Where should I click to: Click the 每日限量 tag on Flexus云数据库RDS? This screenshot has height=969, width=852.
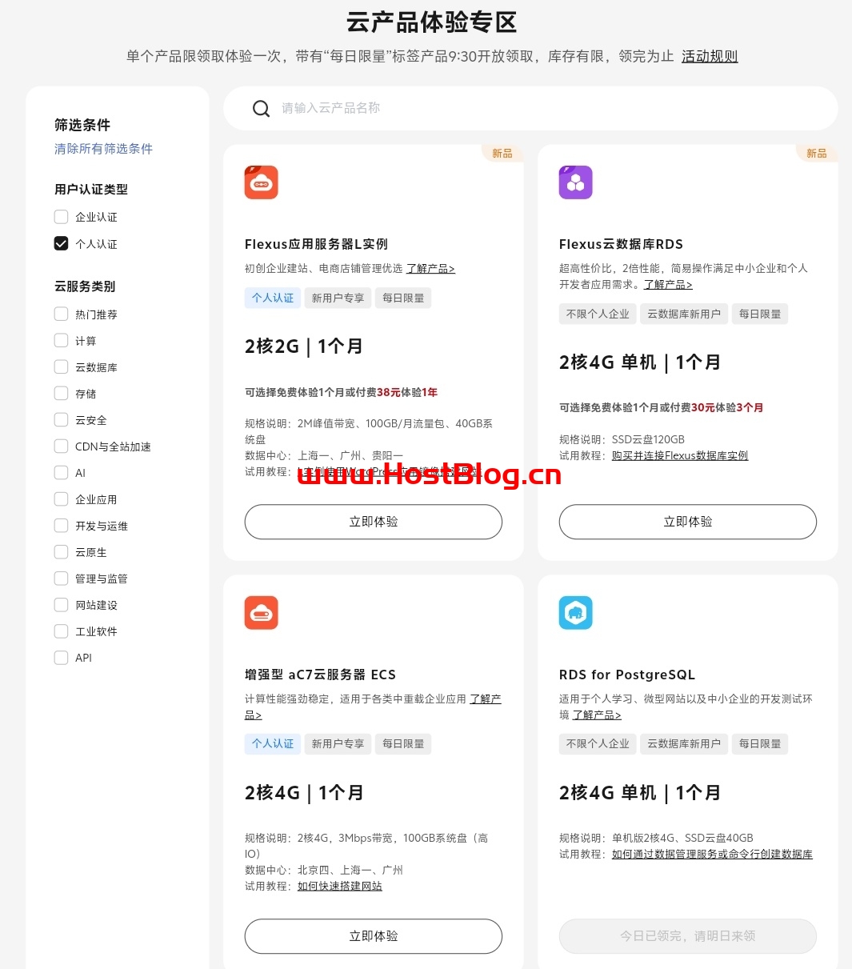(760, 314)
